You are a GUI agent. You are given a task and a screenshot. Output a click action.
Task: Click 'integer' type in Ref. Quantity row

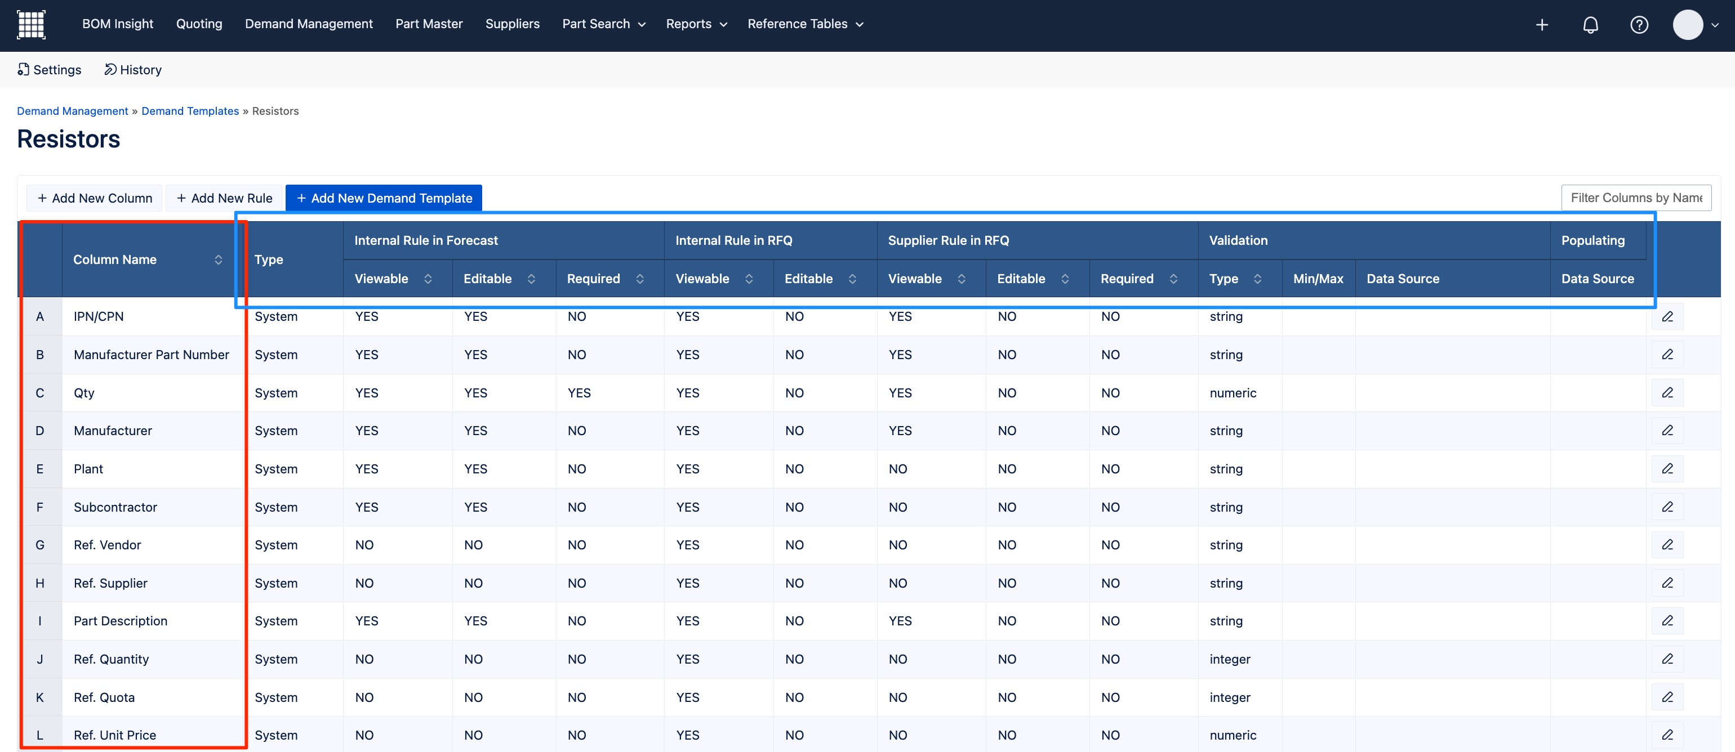click(x=1230, y=659)
